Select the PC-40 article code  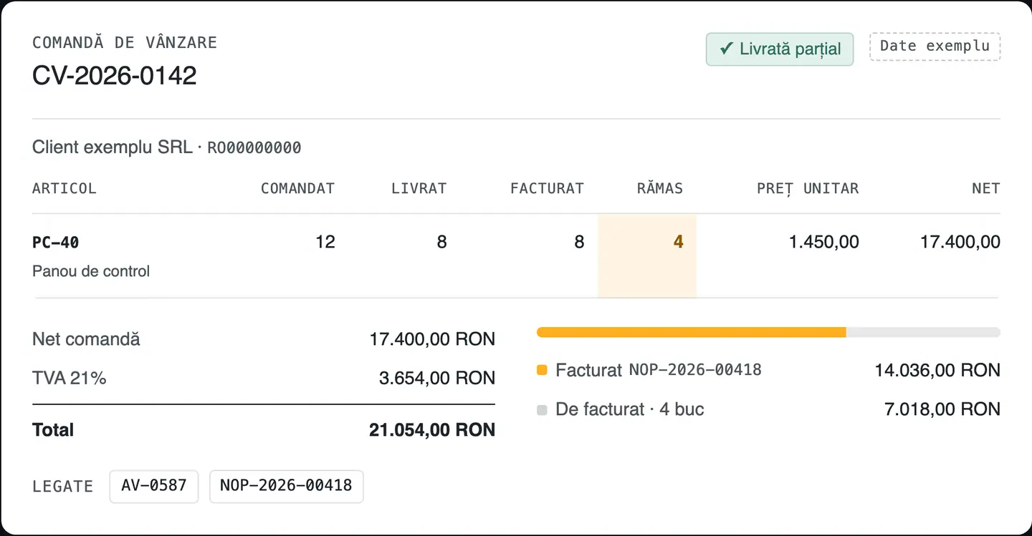tap(56, 243)
